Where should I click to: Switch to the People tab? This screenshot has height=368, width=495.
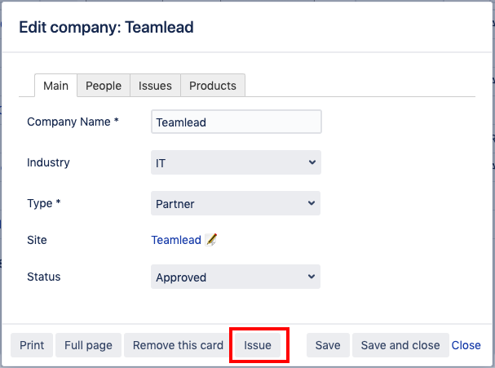click(x=104, y=86)
